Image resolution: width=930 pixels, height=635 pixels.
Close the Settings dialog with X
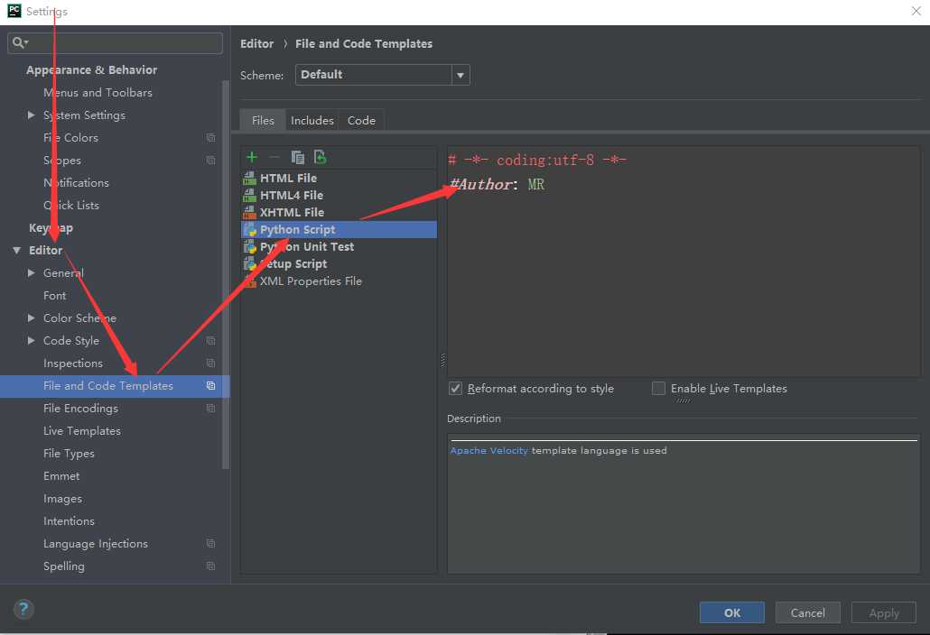coord(916,11)
